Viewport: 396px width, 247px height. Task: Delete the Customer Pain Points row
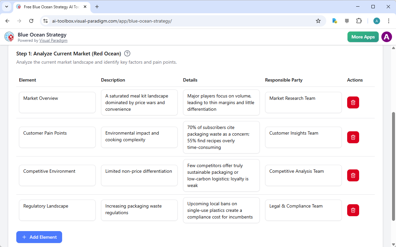coord(353,137)
